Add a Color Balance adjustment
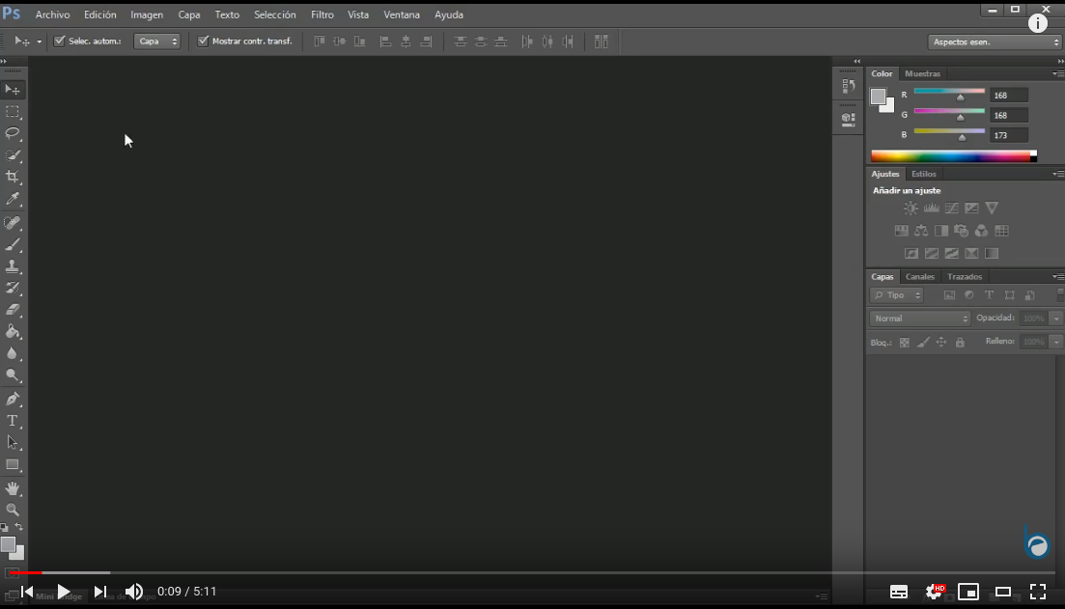The width and height of the screenshot is (1065, 609). tap(921, 231)
